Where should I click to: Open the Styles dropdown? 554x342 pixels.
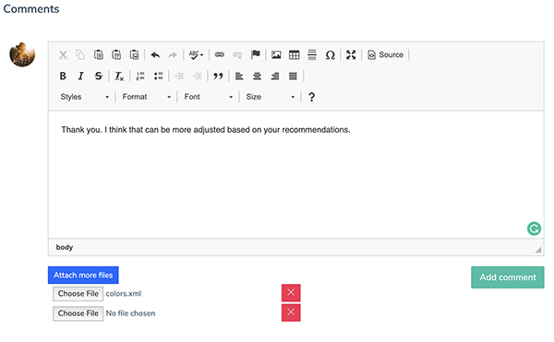point(85,97)
